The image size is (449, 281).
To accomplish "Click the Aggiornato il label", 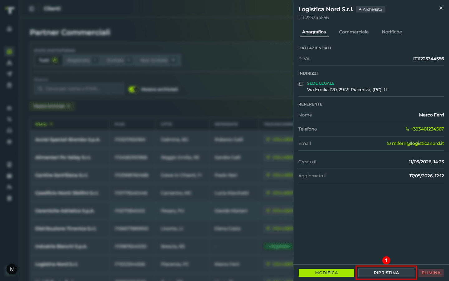I will (312, 176).
